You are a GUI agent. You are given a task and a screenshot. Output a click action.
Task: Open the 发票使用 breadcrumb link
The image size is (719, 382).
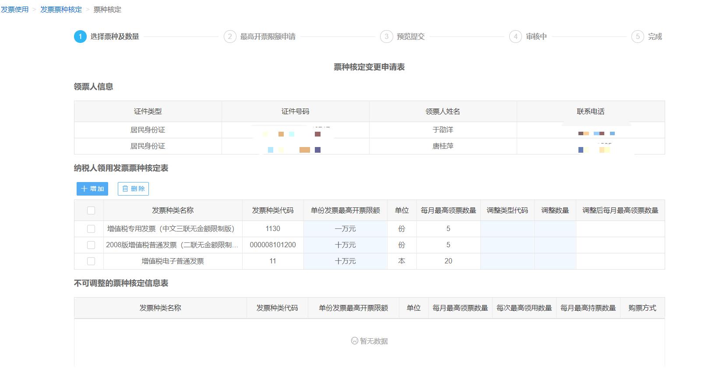14,9
